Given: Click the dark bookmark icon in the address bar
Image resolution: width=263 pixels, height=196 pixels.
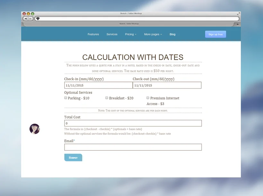Looking at the screenshot, I should tap(38, 18).
